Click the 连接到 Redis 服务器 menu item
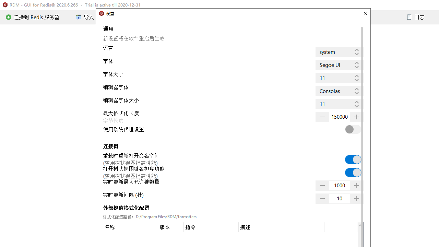Screen dimensions: 439x247 [x=37, y=17]
